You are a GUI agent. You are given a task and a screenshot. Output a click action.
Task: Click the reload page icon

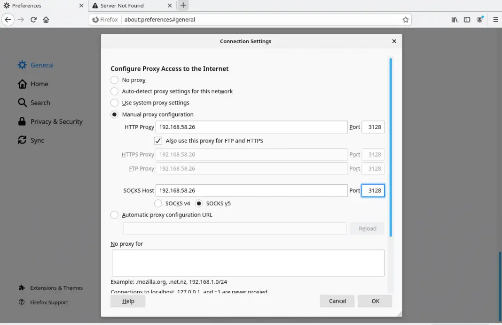click(33, 19)
